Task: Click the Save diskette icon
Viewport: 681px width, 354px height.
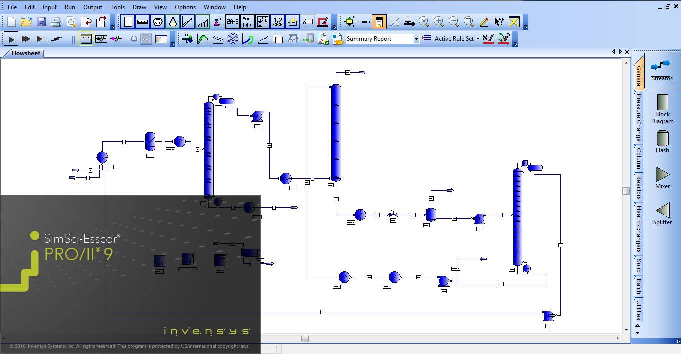Action: [x=41, y=22]
